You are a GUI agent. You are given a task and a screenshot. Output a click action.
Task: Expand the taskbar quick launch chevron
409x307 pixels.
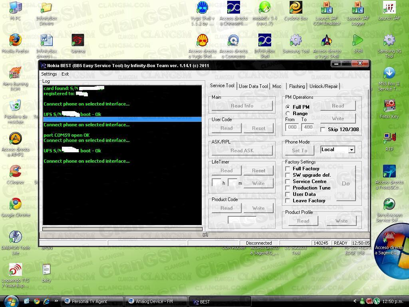(x=56, y=301)
